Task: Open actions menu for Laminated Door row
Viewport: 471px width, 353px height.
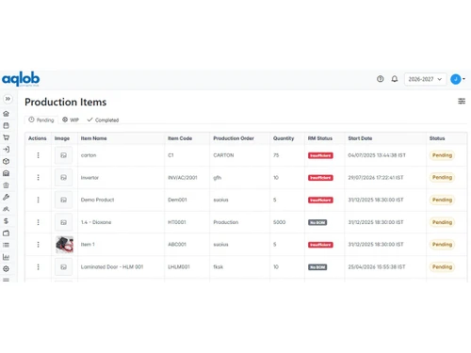Action: [x=38, y=267]
